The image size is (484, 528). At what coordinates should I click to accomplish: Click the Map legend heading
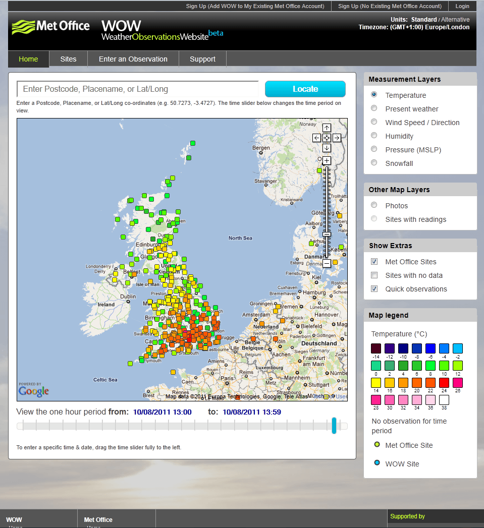[x=388, y=315]
